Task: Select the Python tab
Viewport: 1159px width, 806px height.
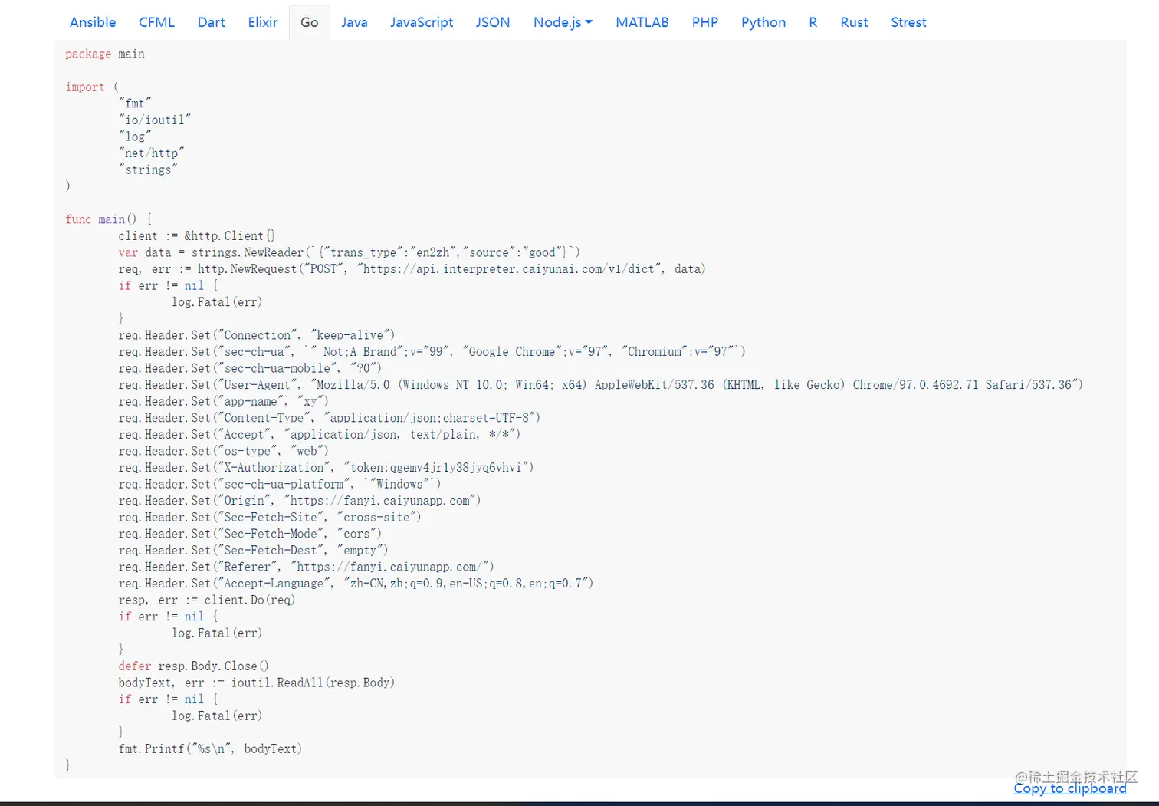Action: point(763,22)
